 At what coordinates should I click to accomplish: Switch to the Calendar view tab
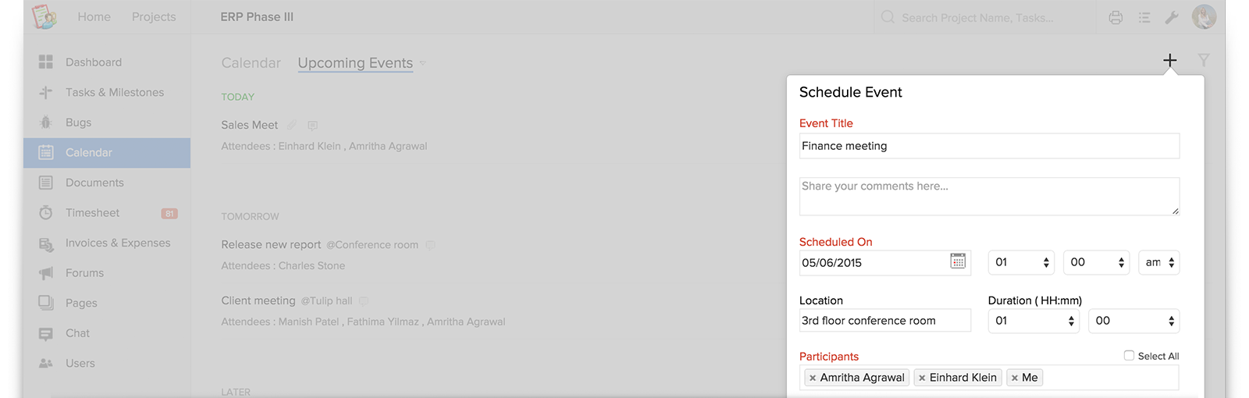pyautogui.click(x=251, y=63)
